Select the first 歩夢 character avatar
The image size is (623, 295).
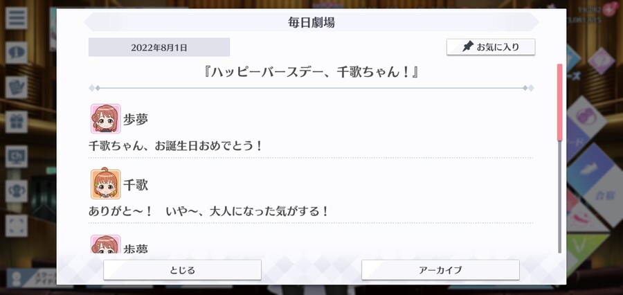106,118
